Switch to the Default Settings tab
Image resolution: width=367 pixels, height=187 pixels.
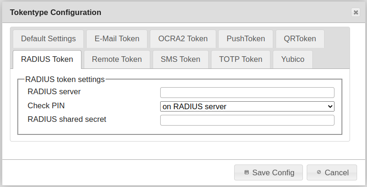(x=48, y=38)
